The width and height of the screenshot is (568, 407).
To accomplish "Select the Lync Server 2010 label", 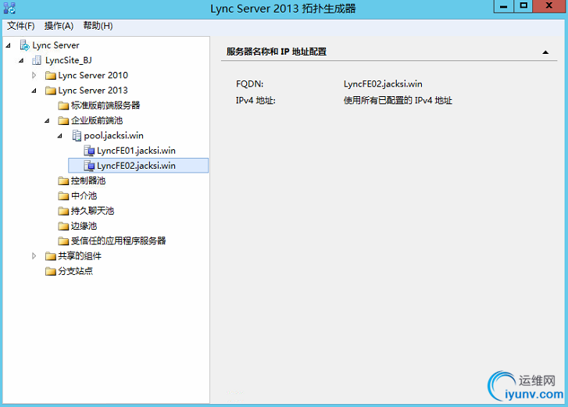I will (93, 75).
